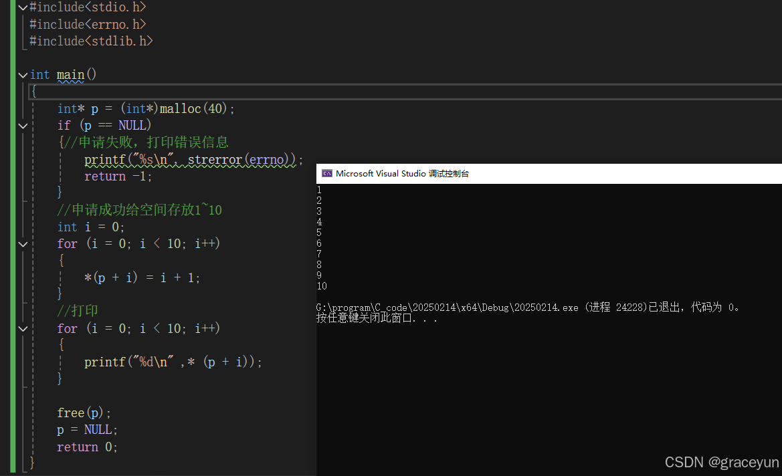Place cursor on main function name
The width and height of the screenshot is (782, 476).
pyautogui.click(x=70, y=75)
